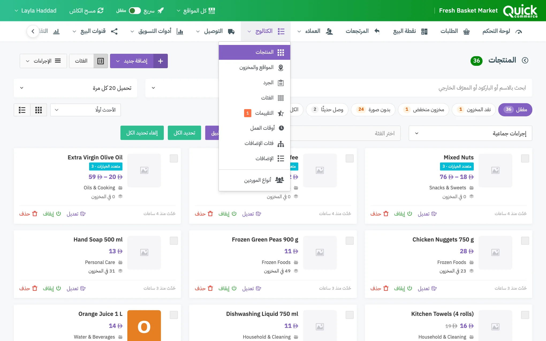Select the بدون صورة filter chip
Screen dimensions: 546x341
point(373,110)
